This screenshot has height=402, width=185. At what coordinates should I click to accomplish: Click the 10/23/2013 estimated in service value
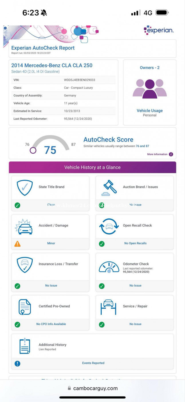(72, 111)
